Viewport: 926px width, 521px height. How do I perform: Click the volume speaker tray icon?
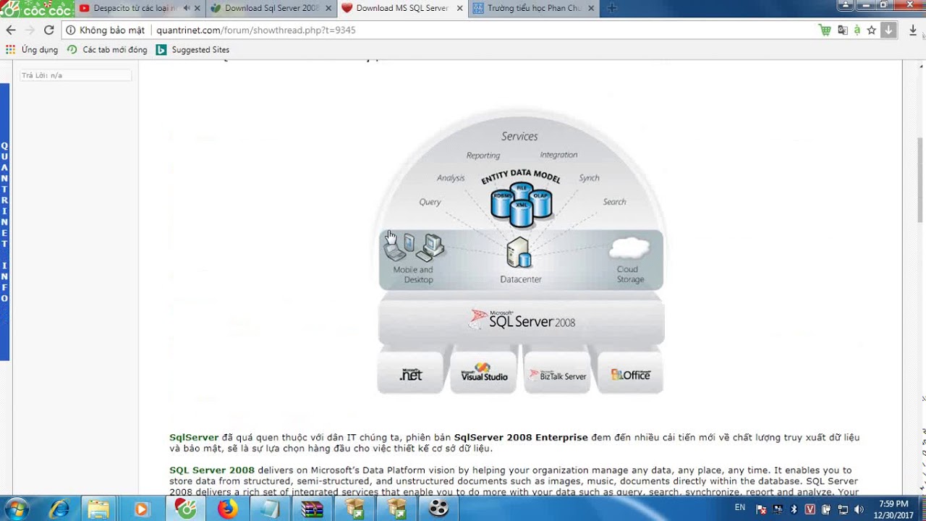859,509
